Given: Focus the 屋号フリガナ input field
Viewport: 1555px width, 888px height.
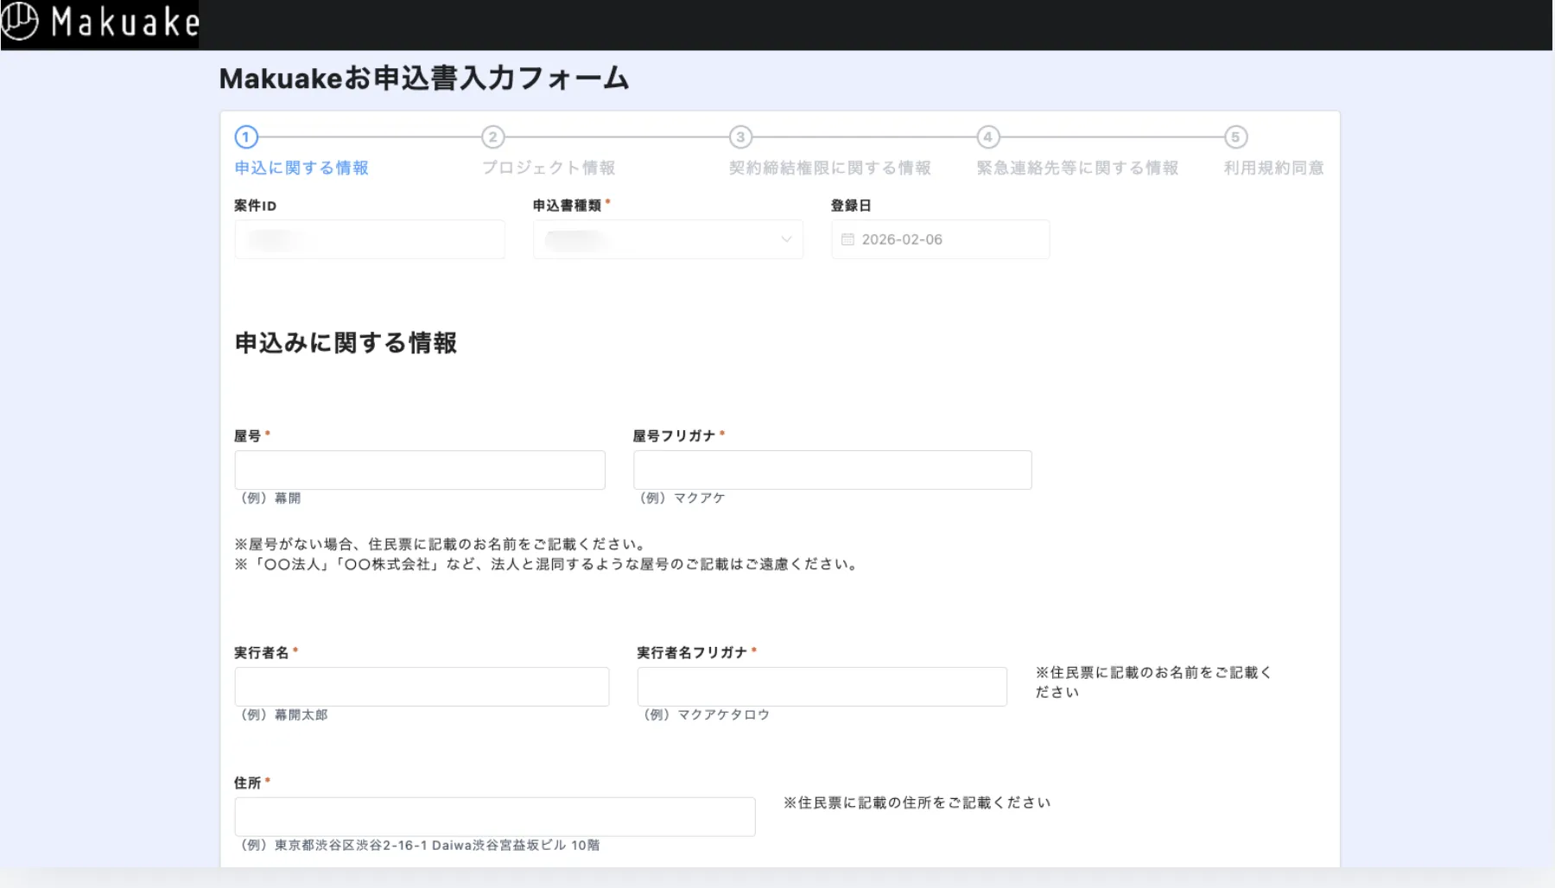Looking at the screenshot, I should point(833,470).
